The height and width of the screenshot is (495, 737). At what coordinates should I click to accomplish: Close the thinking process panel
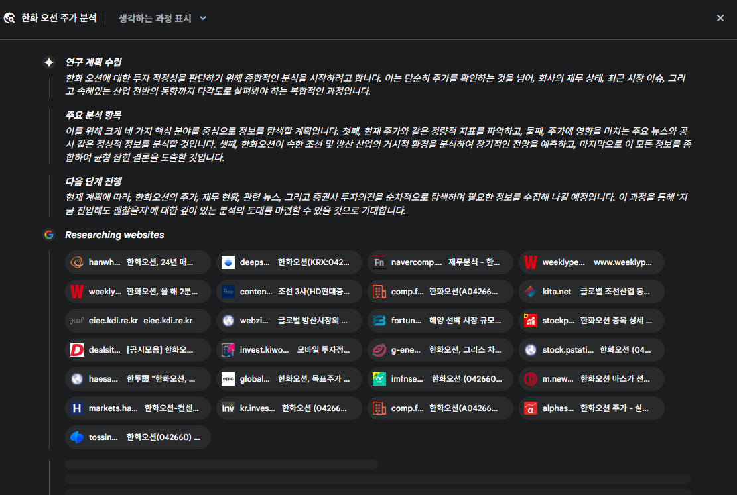click(720, 18)
